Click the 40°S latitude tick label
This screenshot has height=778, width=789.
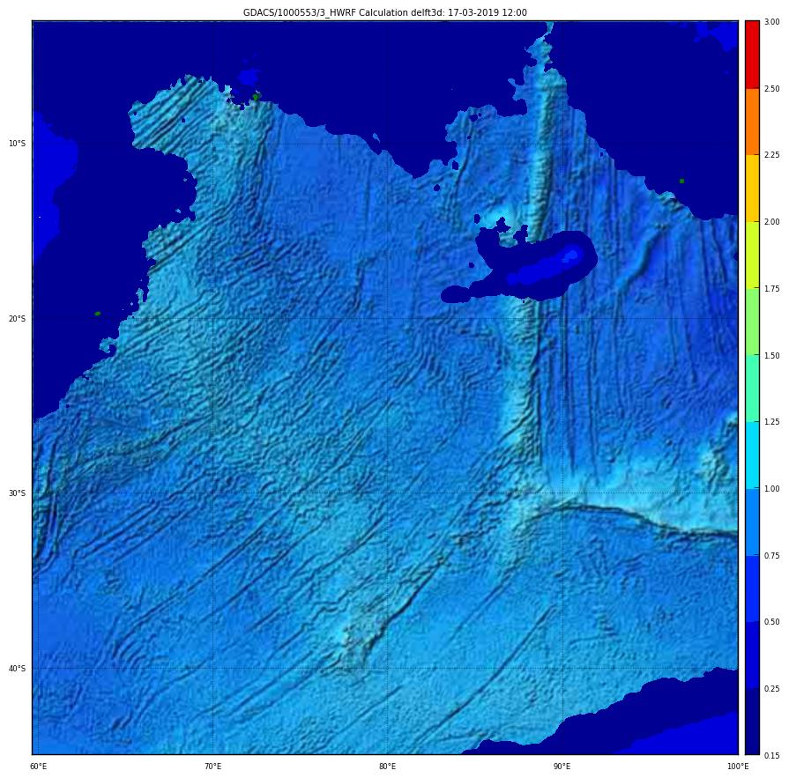tap(18, 668)
